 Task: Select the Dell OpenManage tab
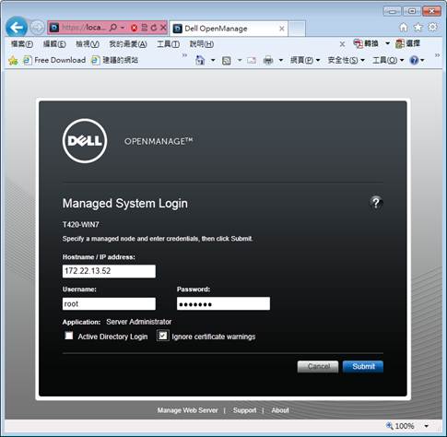coord(229,29)
